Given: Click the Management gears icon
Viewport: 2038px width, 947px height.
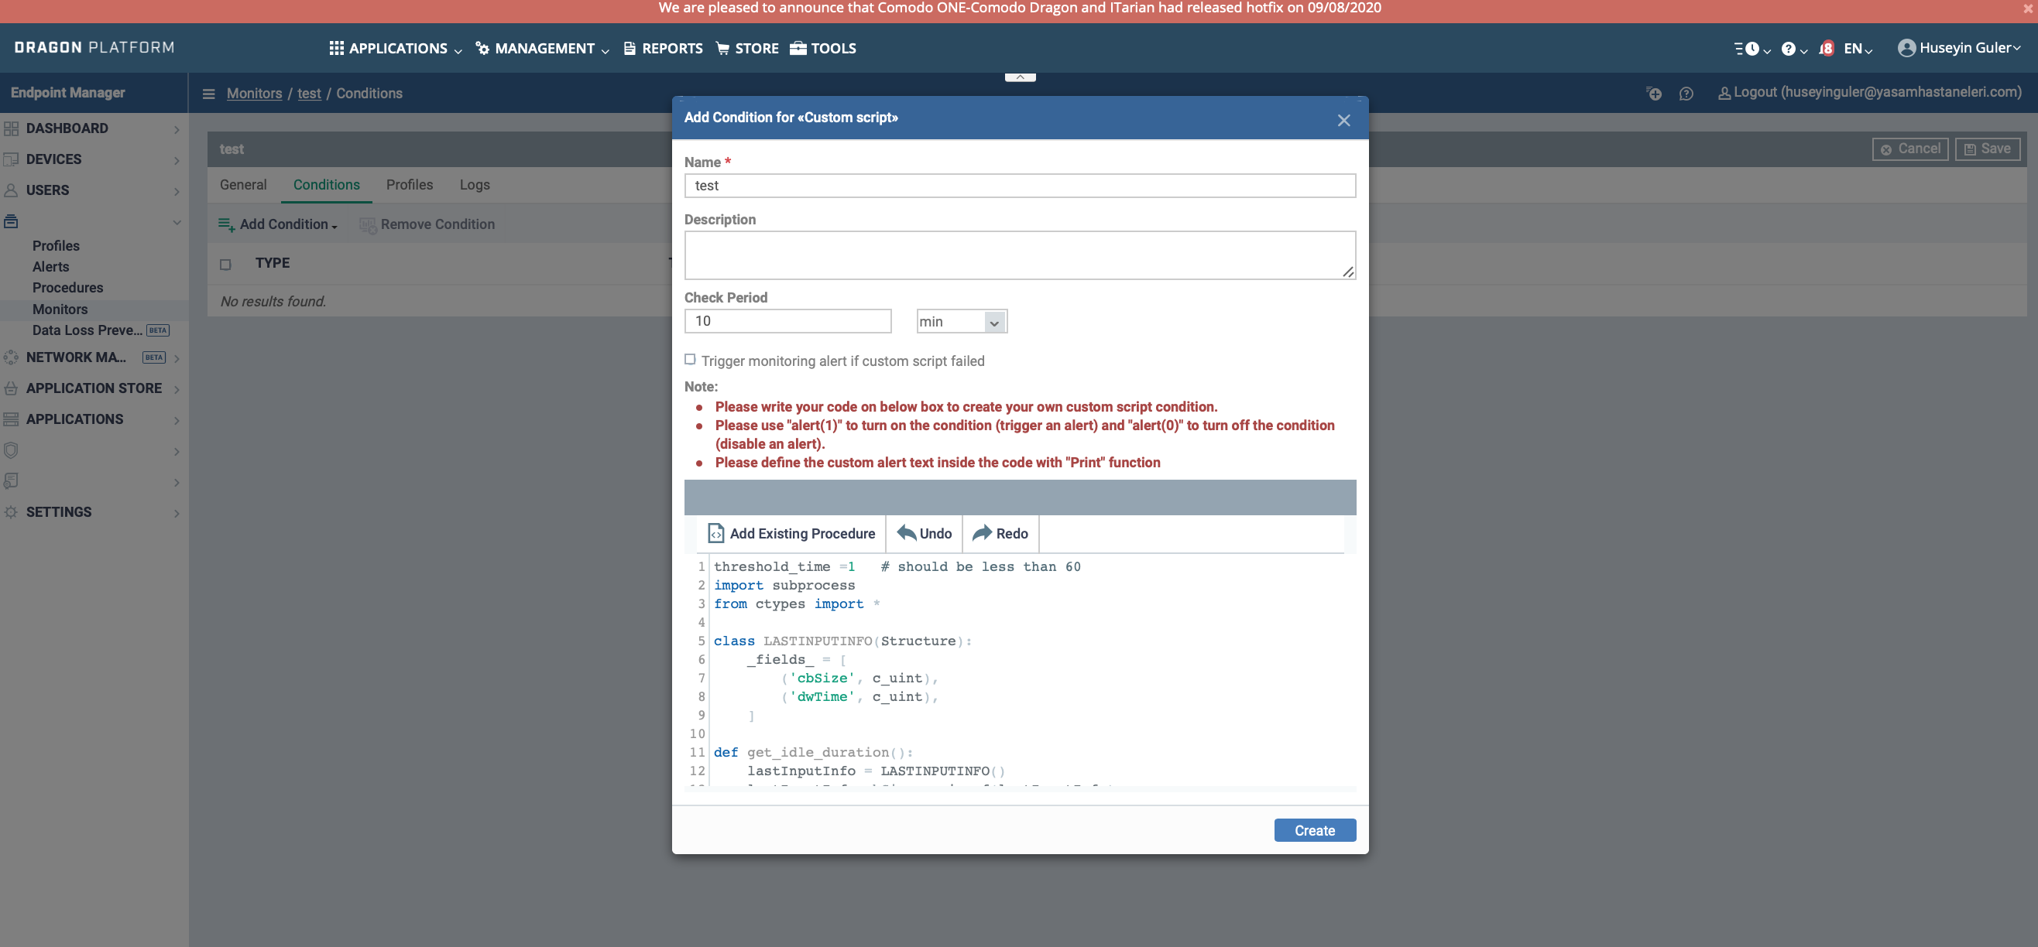Looking at the screenshot, I should (482, 48).
